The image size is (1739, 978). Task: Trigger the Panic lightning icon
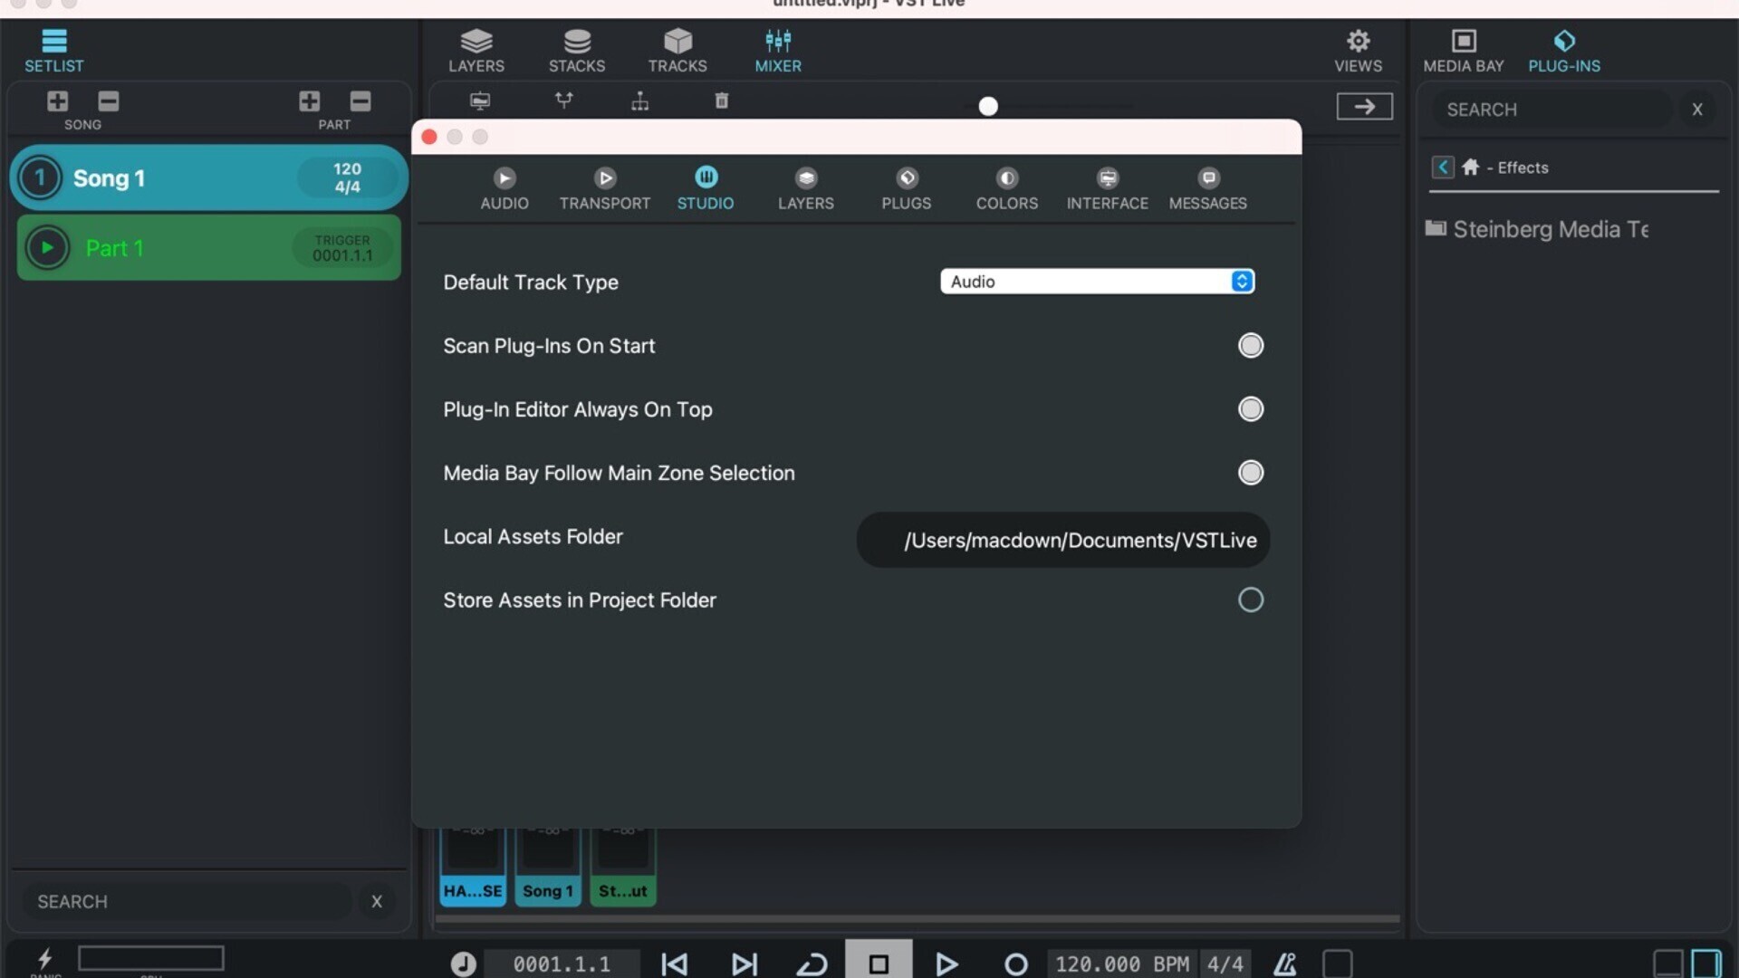tap(44, 959)
